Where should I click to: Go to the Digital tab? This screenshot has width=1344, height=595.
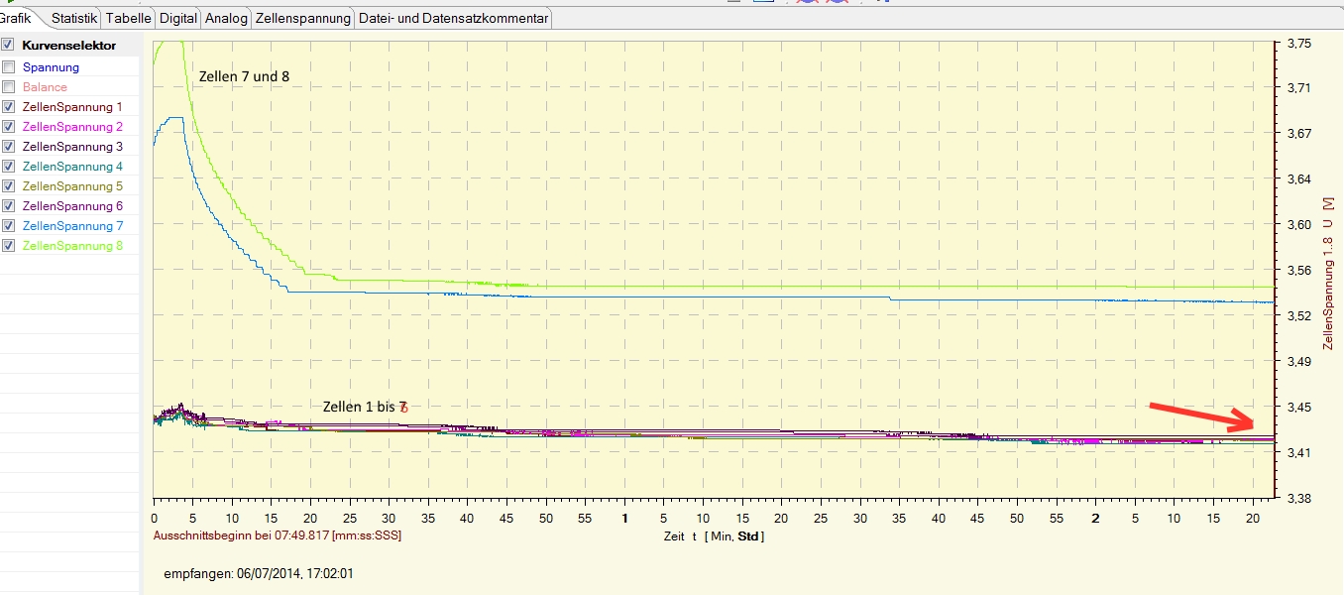(178, 18)
